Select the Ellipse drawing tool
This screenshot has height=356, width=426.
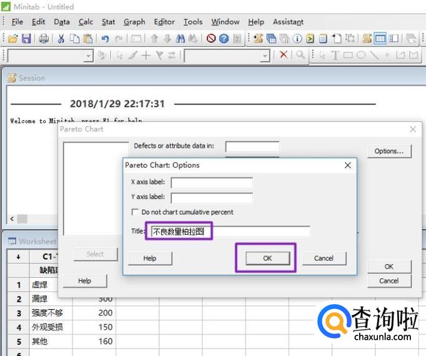(x=361, y=55)
